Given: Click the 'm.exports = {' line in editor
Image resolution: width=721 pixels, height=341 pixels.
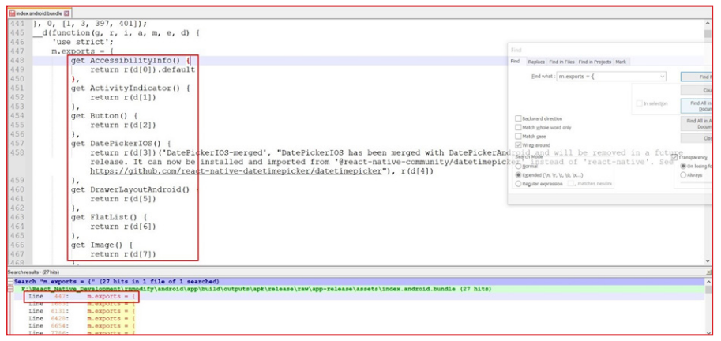Looking at the screenshot, I should pyautogui.click(x=83, y=51).
